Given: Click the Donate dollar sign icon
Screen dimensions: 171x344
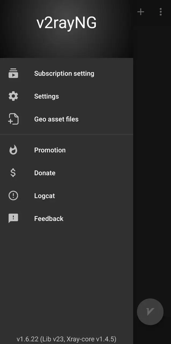Looking at the screenshot, I should 13,173.
